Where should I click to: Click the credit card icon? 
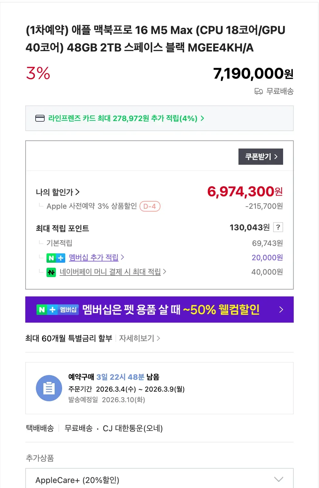point(40,119)
